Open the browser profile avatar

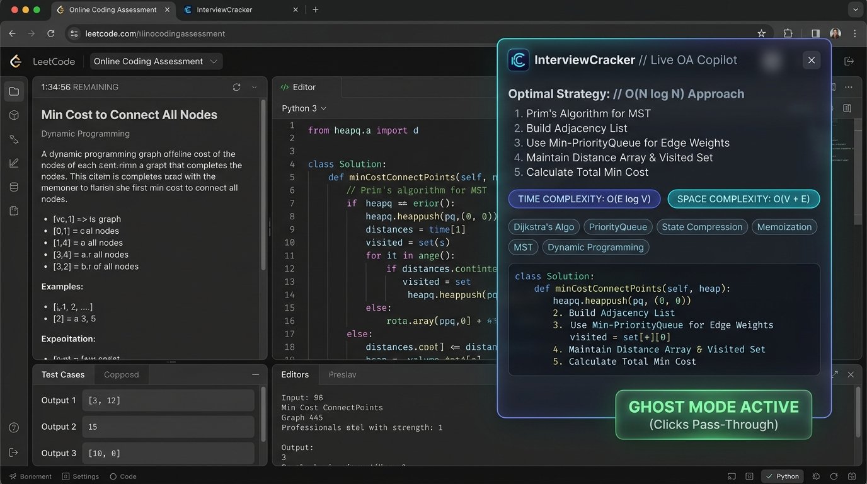835,33
